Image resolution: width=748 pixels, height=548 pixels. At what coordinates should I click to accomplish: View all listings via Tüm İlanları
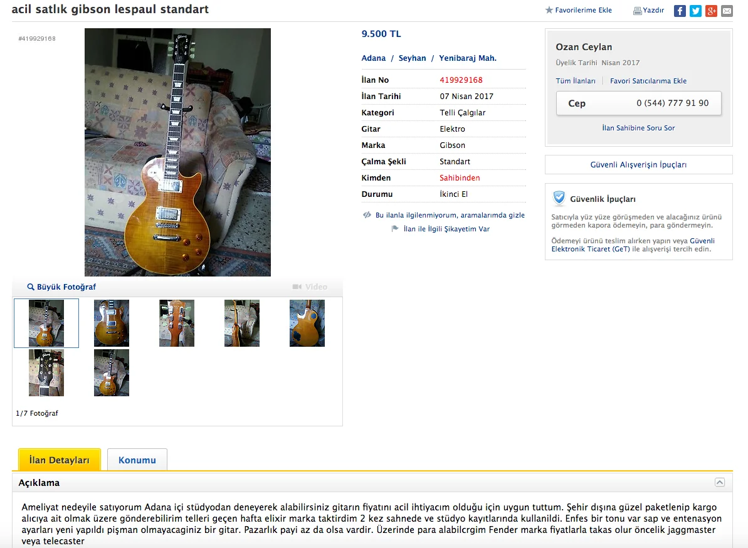[x=576, y=81]
